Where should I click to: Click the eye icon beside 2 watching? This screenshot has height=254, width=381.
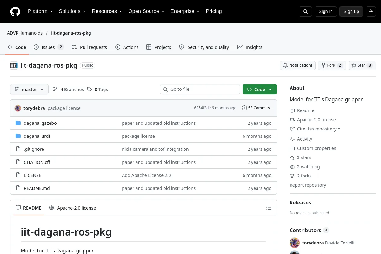click(292, 167)
